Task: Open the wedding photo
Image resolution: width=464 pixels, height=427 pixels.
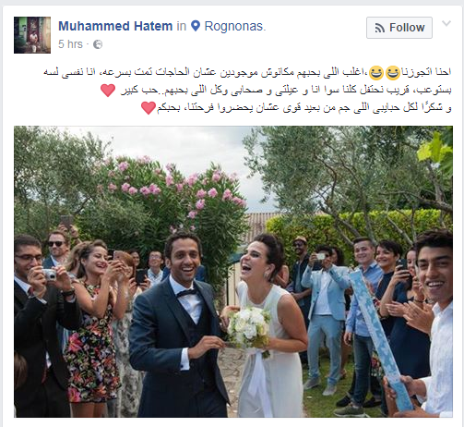Action: pyautogui.click(x=233, y=272)
